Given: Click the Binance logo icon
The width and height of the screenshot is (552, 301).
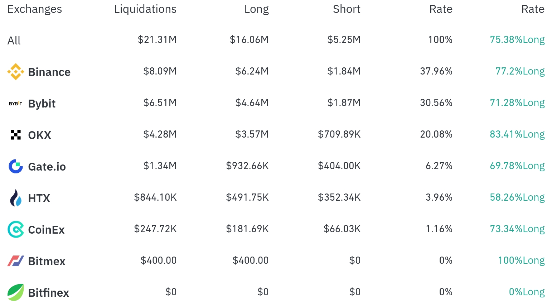Looking at the screenshot, I should (x=16, y=72).
